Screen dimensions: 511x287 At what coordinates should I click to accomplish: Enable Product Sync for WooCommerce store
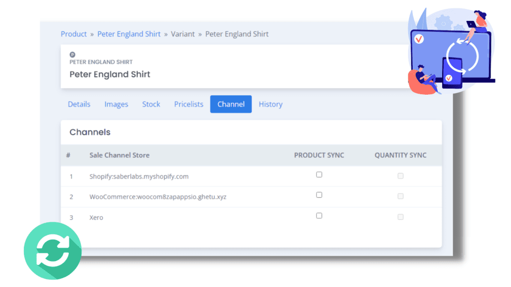pyautogui.click(x=319, y=195)
